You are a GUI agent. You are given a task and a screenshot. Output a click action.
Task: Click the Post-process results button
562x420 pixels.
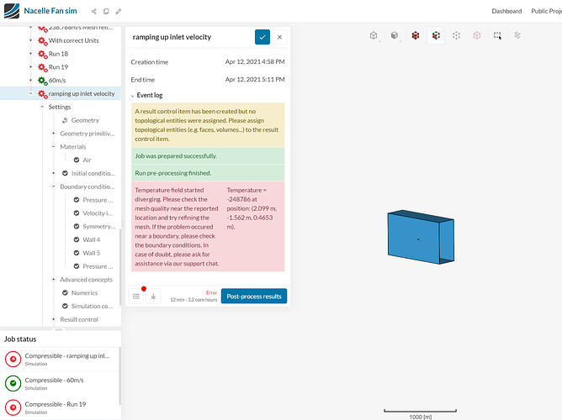(254, 297)
